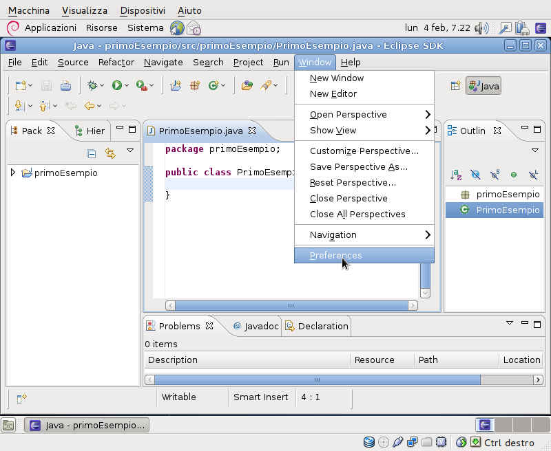Click the Open Perspective icon near Java

(455, 85)
